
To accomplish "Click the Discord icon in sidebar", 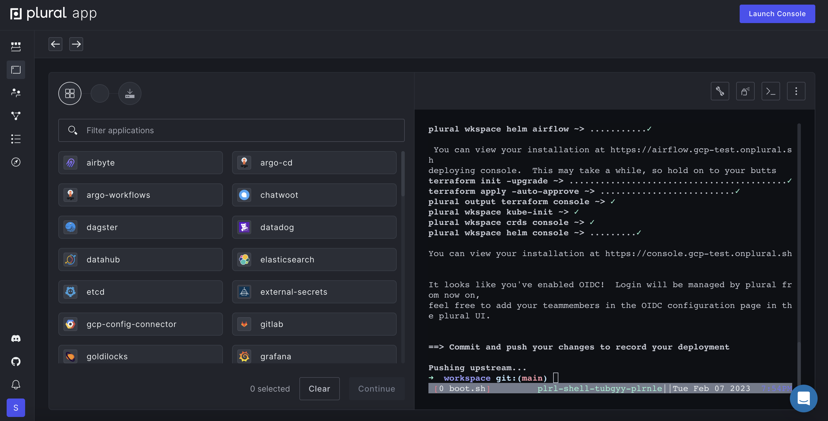I will pyautogui.click(x=16, y=339).
